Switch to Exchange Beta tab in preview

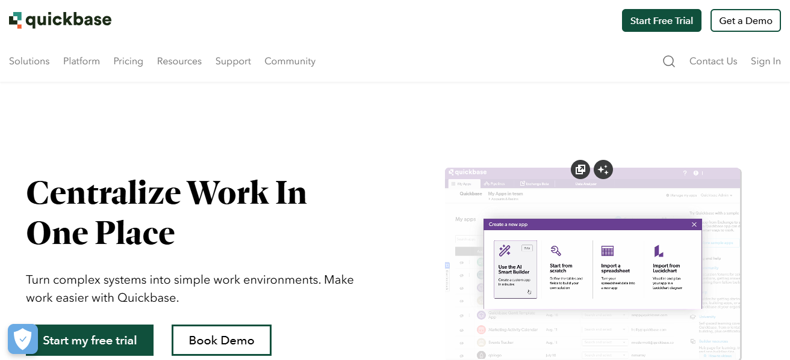coord(535,184)
